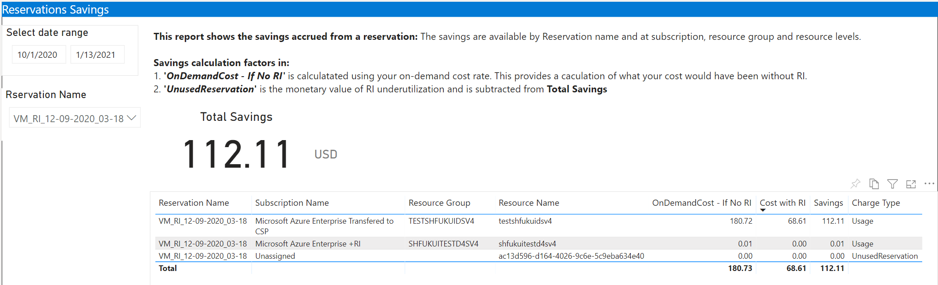The height and width of the screenshot is (285, 938).
Task: Open more options ellipsis menu
Action: coord(929,184)
